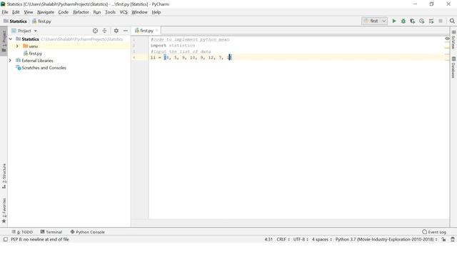Open Python 3.7 interpreter selector
The image size is (457, 257).
coord(386,239)
